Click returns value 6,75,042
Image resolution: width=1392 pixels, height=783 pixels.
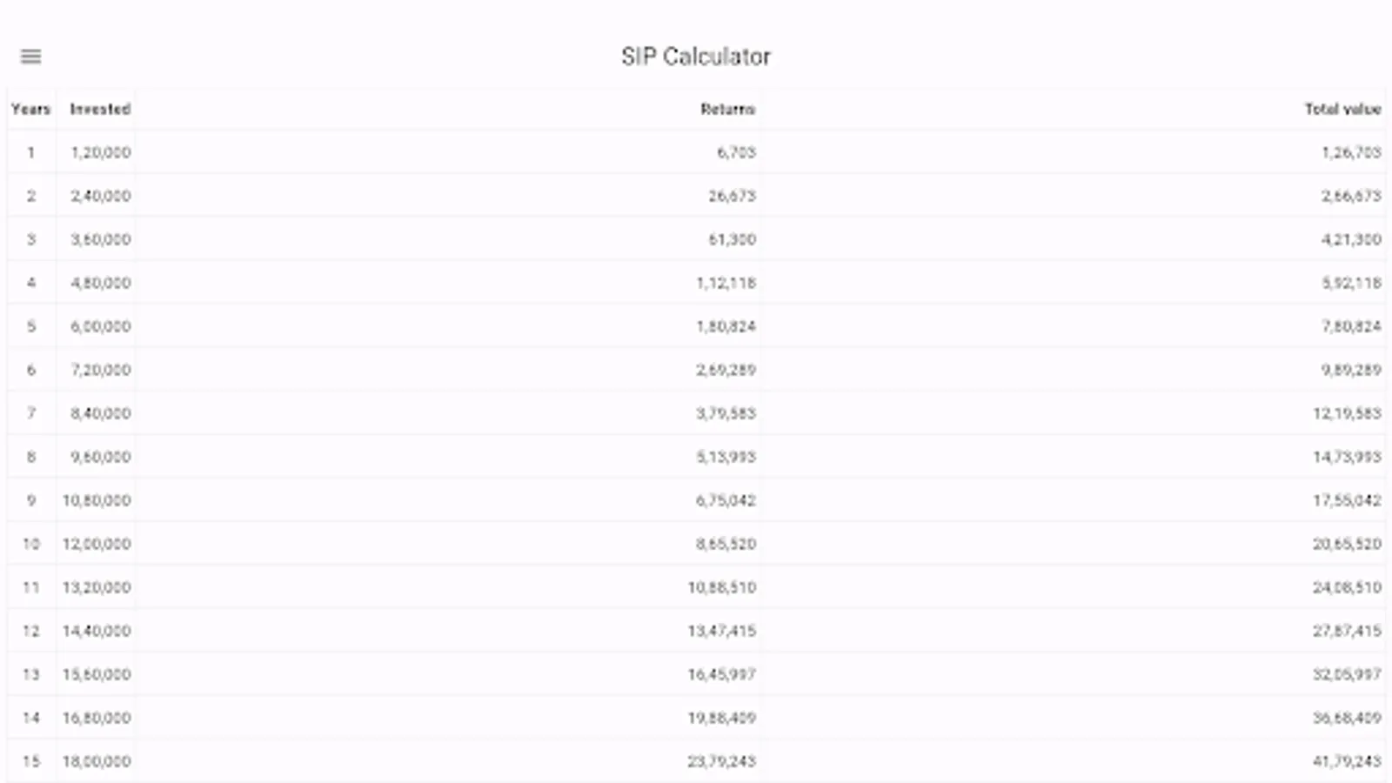click(x=726, y=500)
